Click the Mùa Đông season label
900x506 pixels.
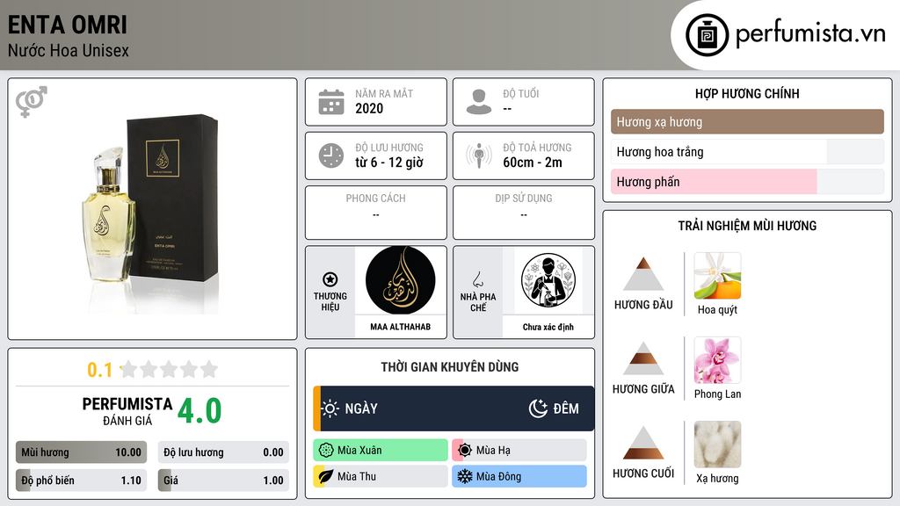click(x=499, y=476)
